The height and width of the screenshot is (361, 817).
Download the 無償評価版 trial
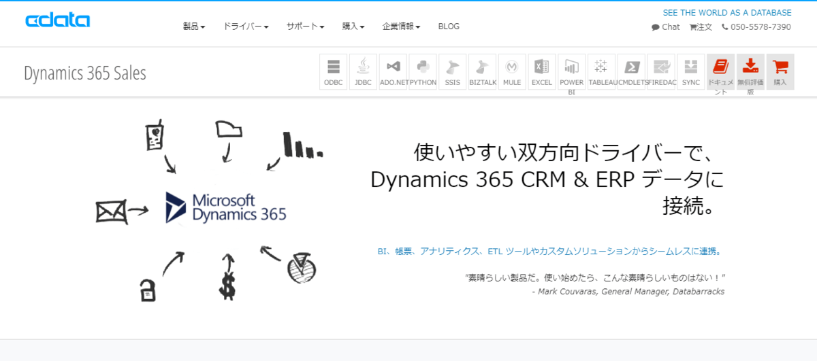coord(750,71)
